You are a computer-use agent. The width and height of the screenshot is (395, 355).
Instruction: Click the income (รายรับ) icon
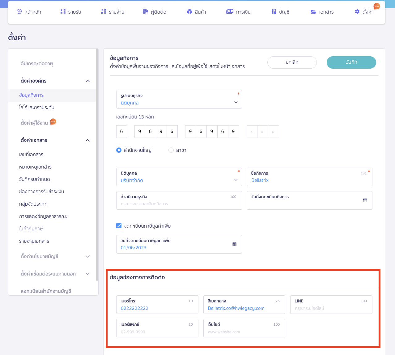coord(63,12)
